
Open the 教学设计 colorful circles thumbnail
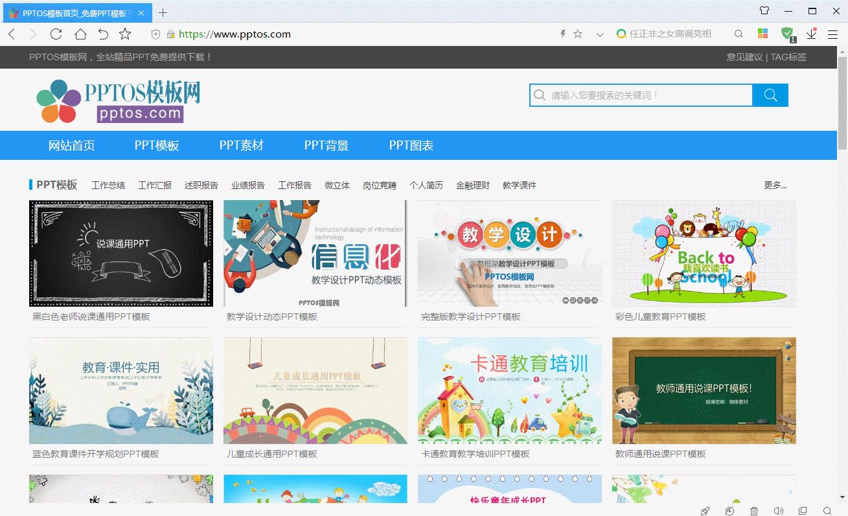click(510, 253)
